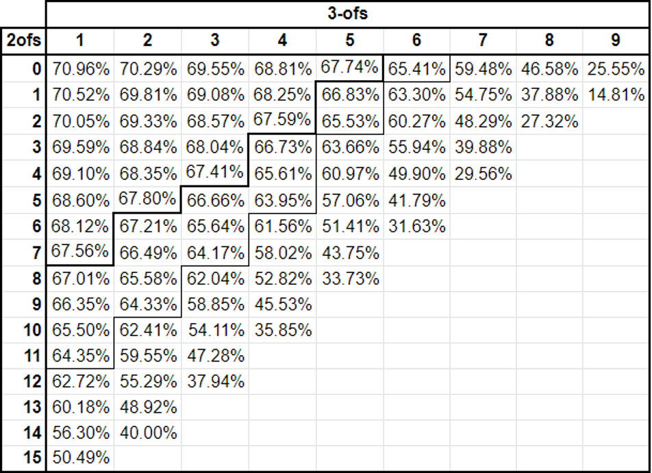Click the cell containing 35.85%
The height and width of the screenshot is (473, 652).
point(282,331)
